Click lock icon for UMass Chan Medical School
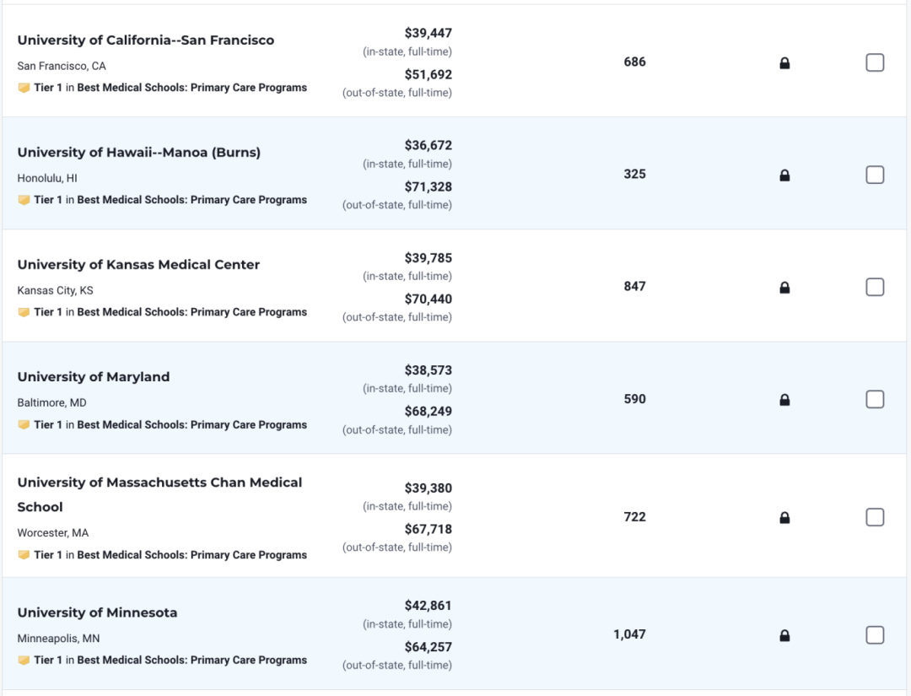 (x=784, y=517)
